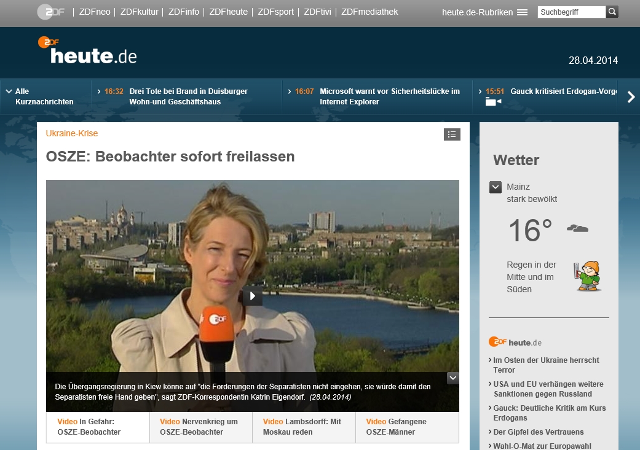Select video Nervenkrieg um OSZE-Beobachter
The height and width of the screenshot is (450, 640).
click(x=201, y=427)
